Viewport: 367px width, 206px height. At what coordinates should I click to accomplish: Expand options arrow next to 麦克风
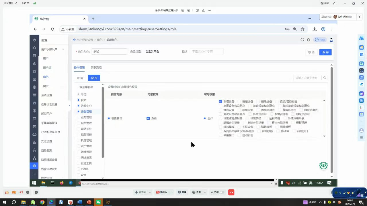150,192
